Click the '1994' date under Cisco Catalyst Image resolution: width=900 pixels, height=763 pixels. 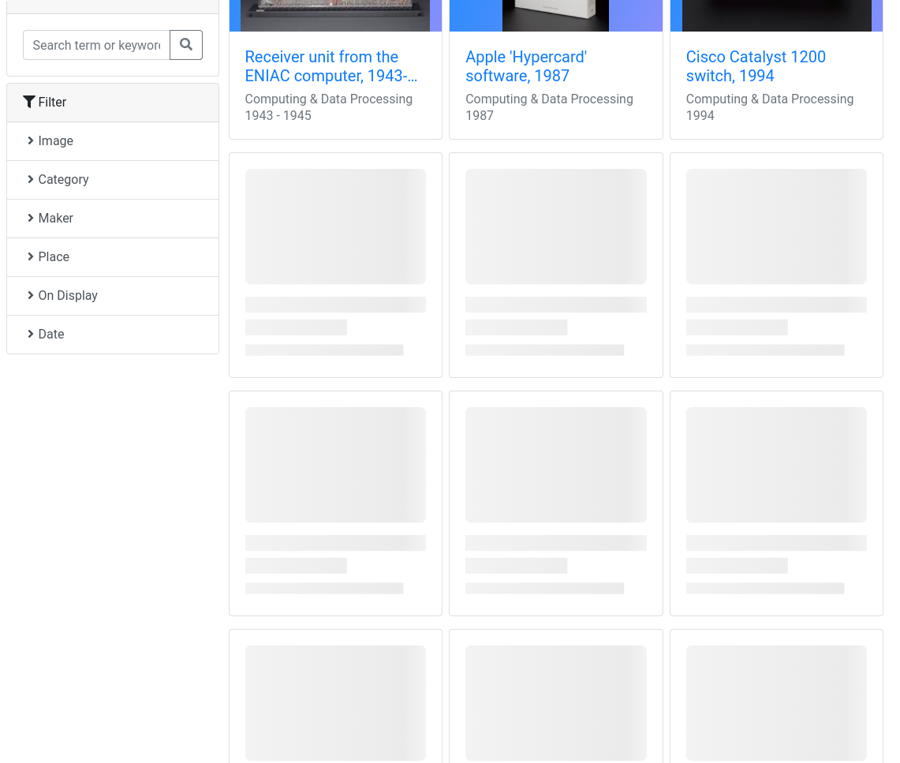pos(700,115)
